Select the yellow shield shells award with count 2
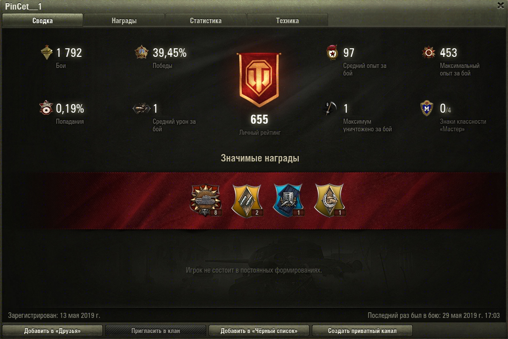The image size is (508, 339). 246,200
